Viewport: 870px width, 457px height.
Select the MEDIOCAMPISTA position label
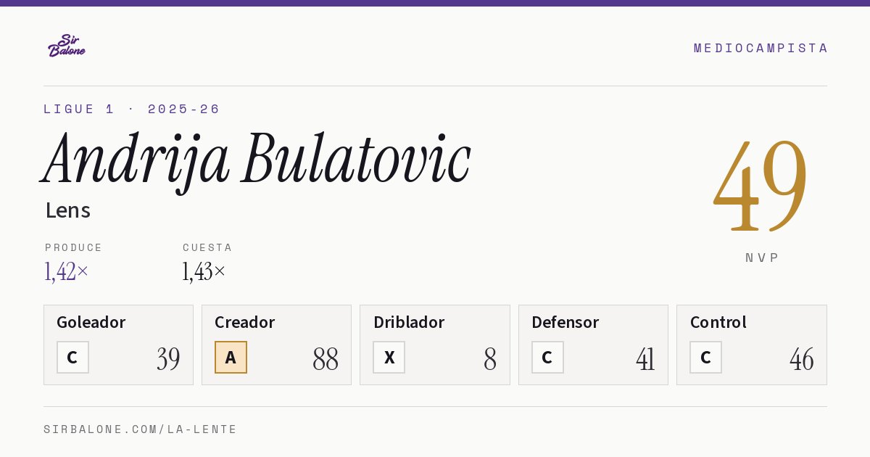point(761,48)
